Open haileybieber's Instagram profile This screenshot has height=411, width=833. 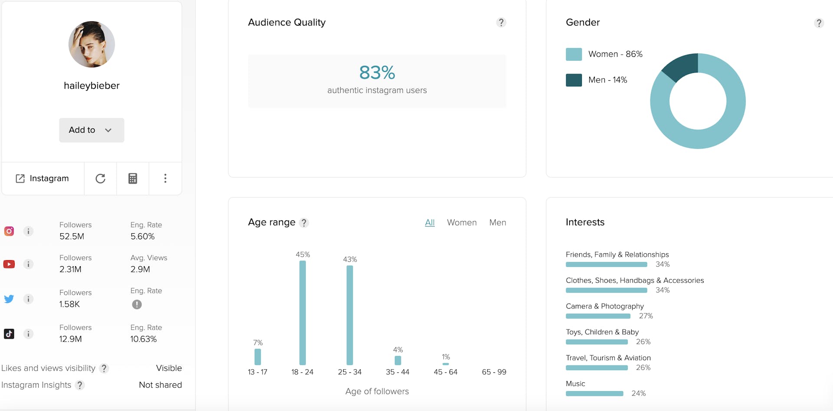click(x=43, y=178)
